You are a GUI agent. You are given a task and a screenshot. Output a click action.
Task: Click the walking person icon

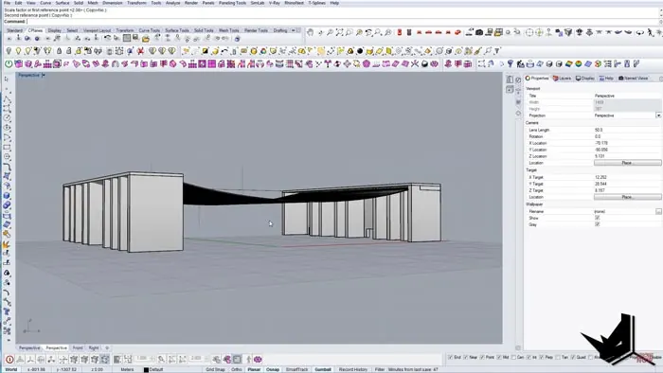(x=651, y=32)
